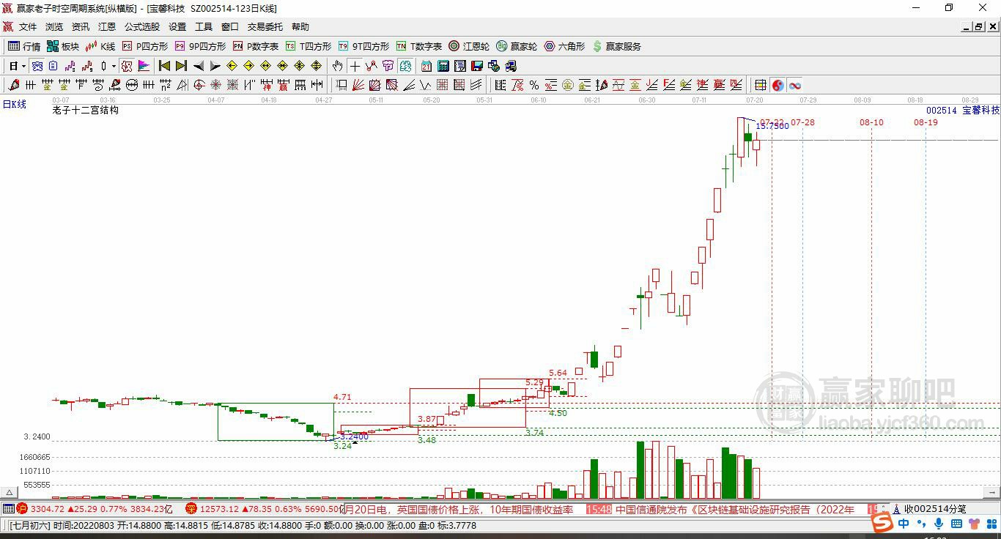Open the 公式选股 menu
The image size is (1001, 539).
tap(142, 27)
